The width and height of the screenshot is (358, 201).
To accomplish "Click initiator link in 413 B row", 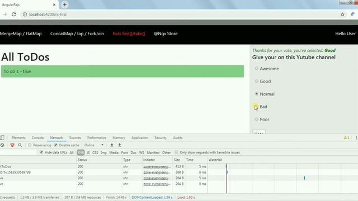I will [x=157, y=166].
